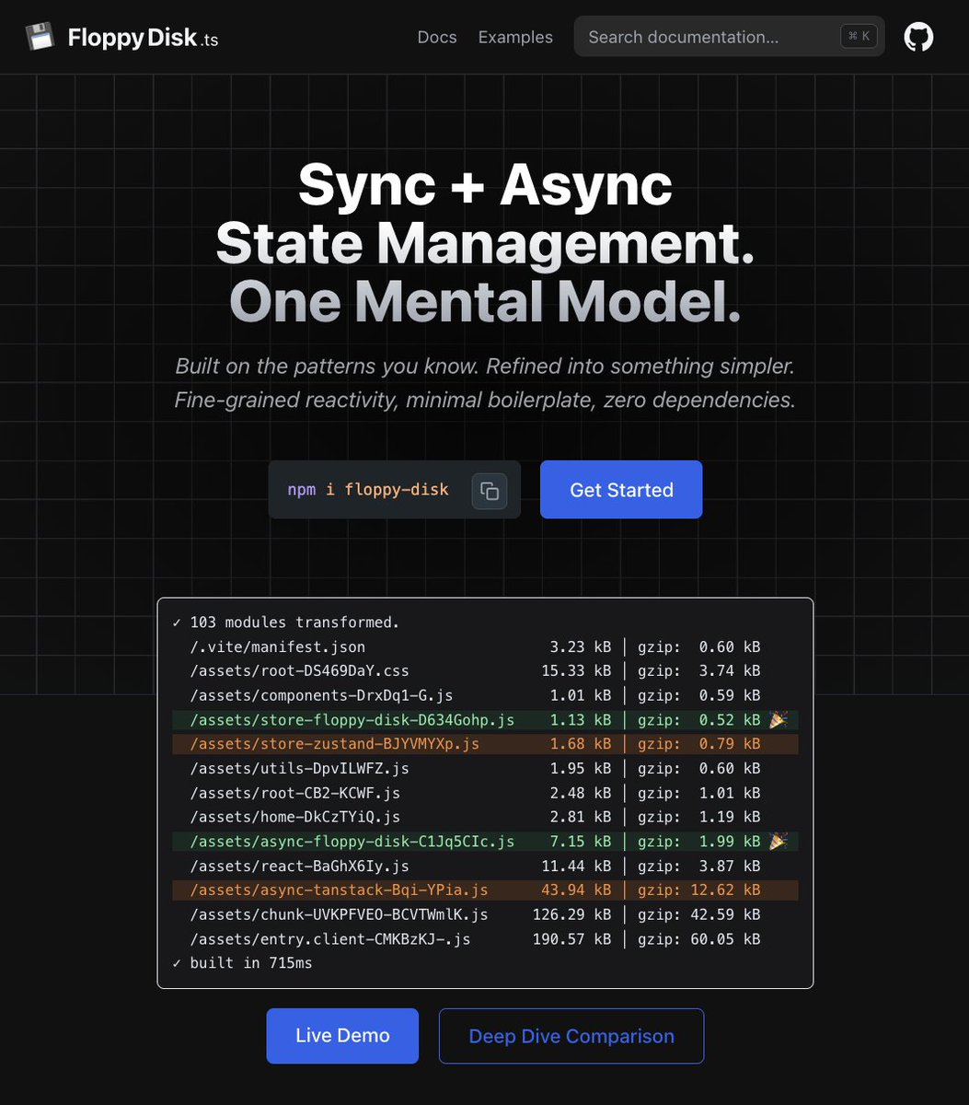Click the 'Sync + Async' heading line
The height and width of the screenshot is (1105, 969).
point(485,184)
